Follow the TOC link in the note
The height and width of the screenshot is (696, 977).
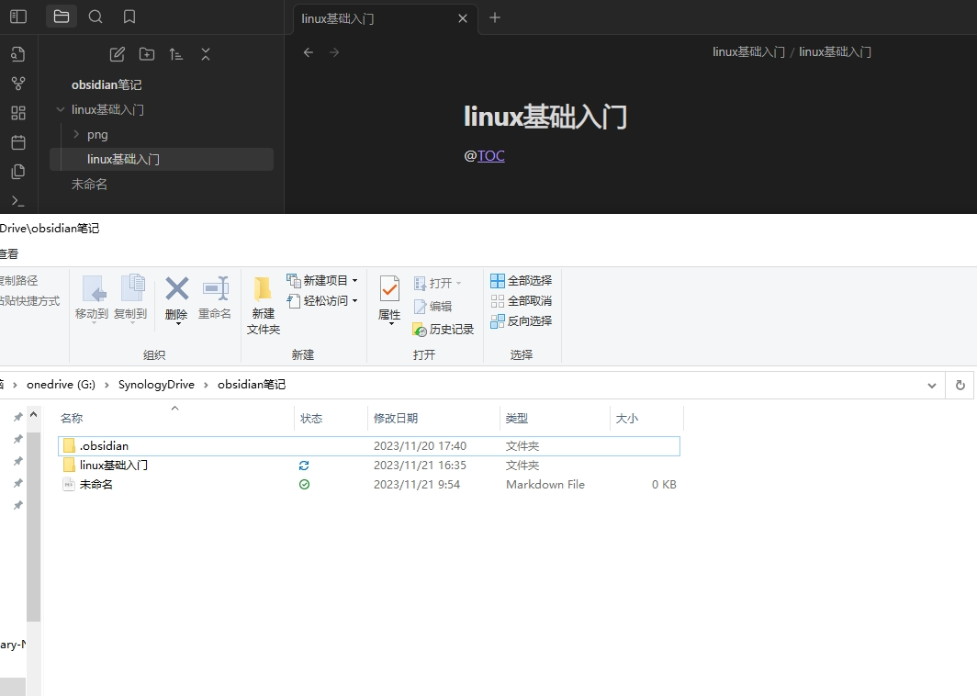(490, 156)
